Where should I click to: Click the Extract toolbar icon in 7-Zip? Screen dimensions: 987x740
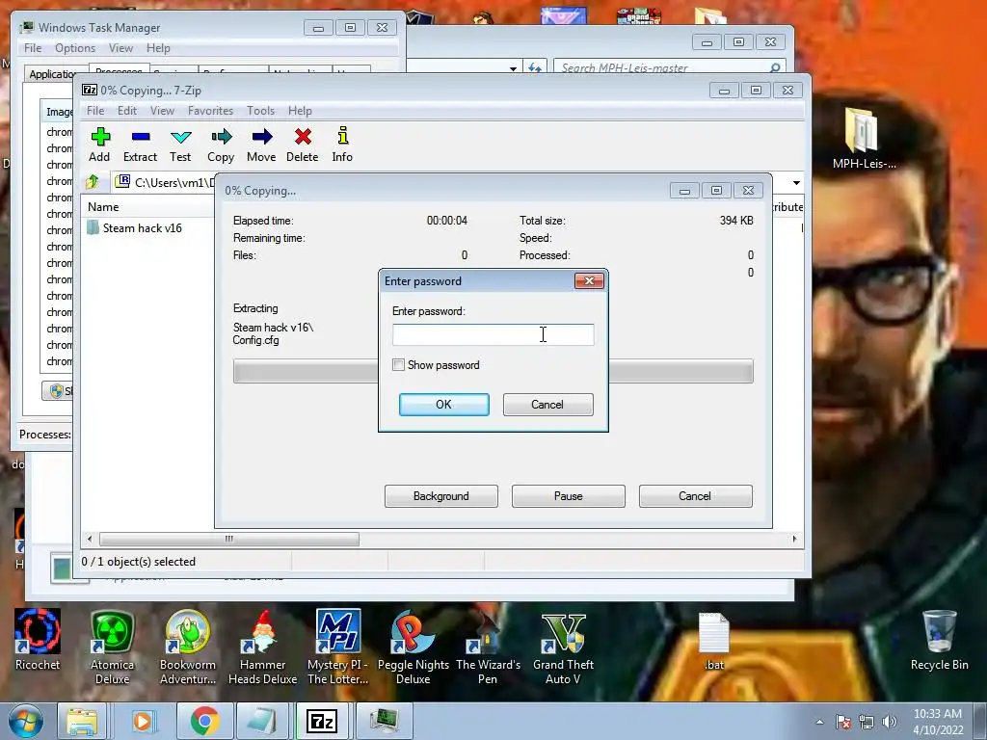(x=140, y=145)
